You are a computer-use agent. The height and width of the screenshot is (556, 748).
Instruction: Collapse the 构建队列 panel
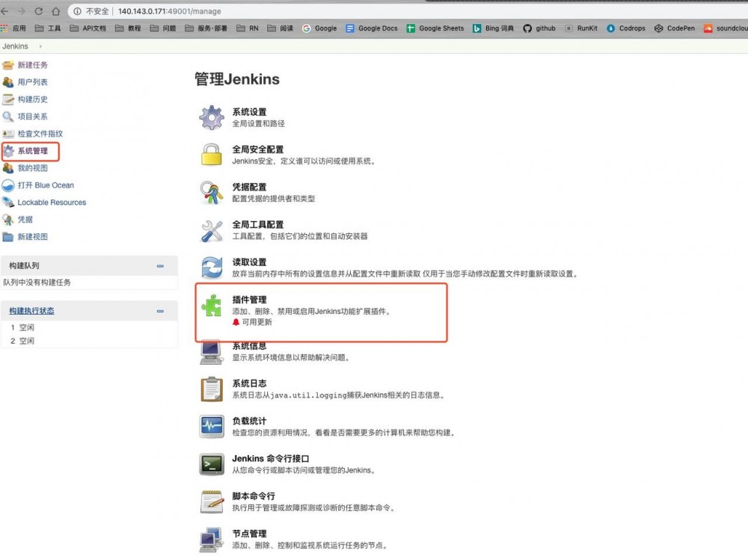(160, 266)
